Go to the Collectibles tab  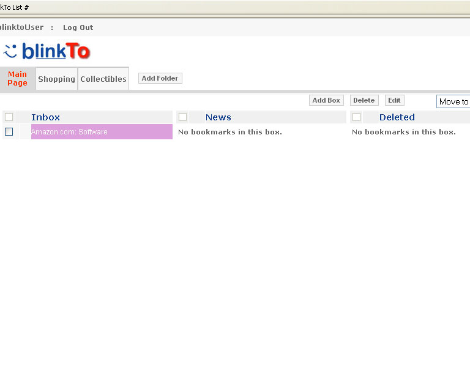point(103,79)
